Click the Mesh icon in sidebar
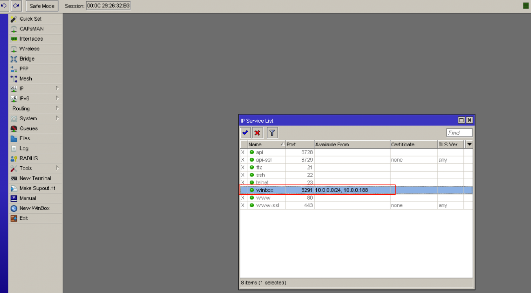 (x=14, y=79)
